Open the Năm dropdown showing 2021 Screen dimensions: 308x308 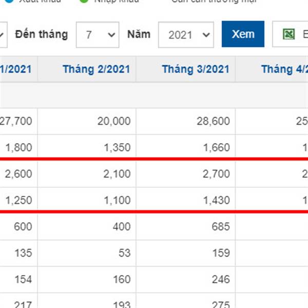(186, 35)
